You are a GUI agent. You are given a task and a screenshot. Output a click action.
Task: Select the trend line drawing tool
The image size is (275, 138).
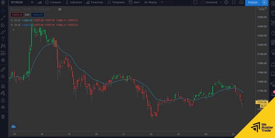click(3, 18)
